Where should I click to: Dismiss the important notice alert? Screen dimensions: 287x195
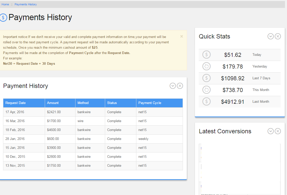(182, 36)
